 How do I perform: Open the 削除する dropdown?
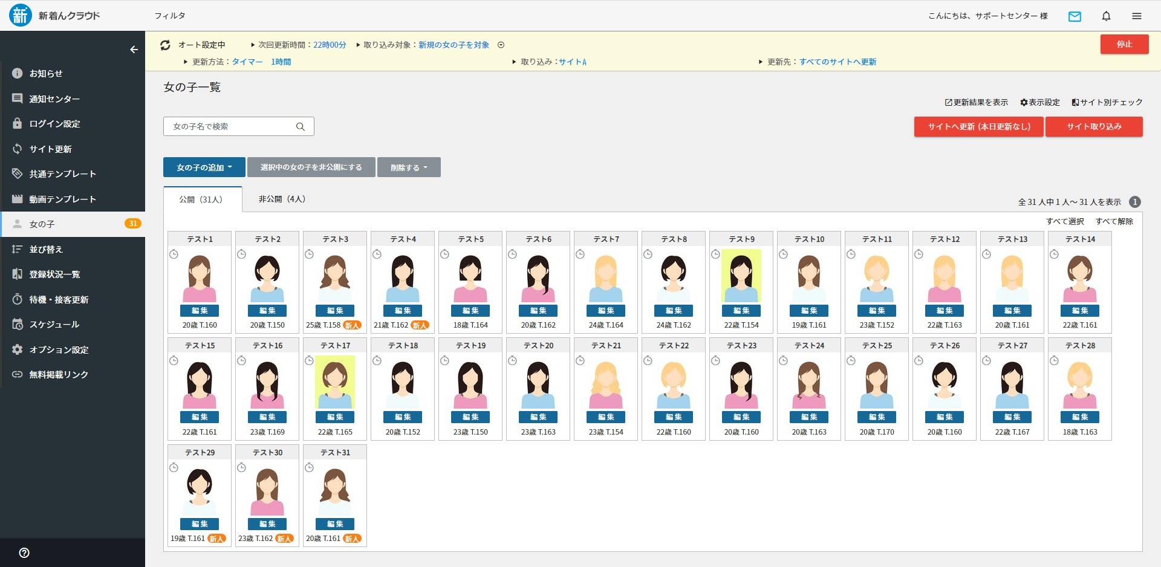[x=409, y=167]
